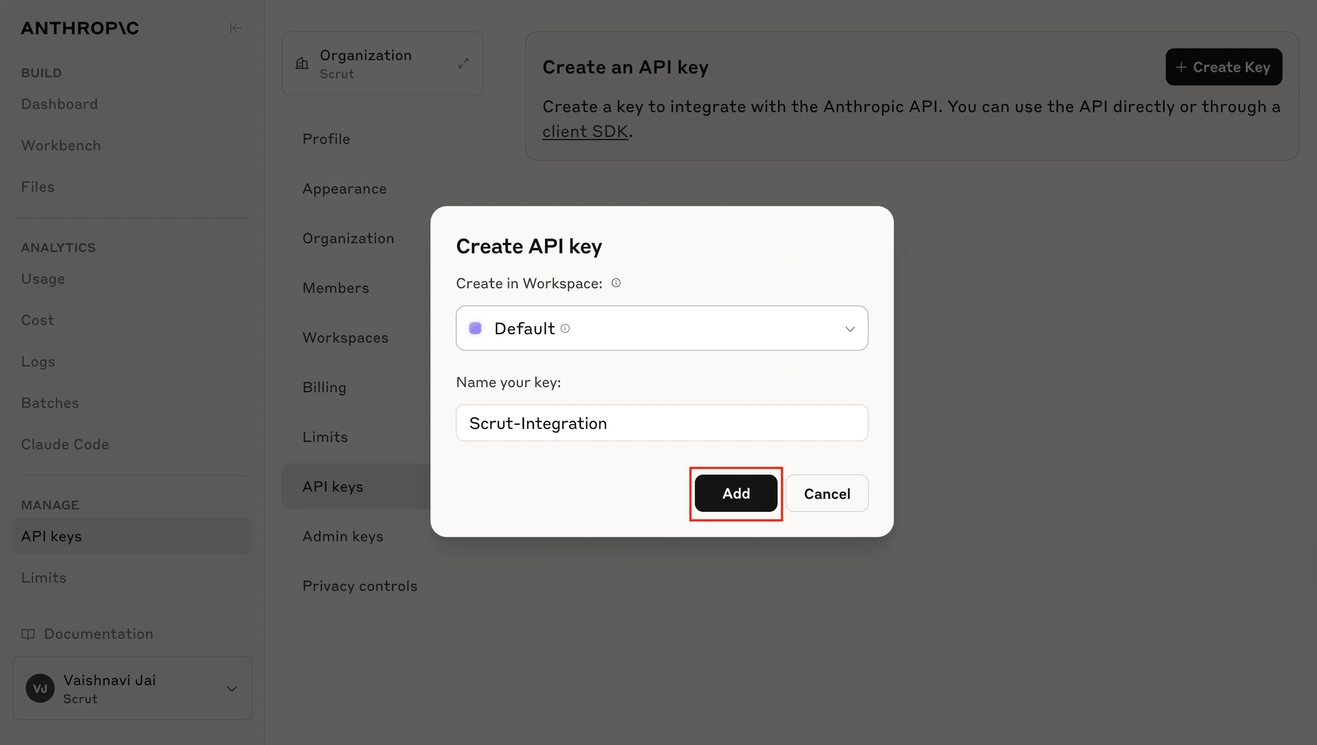Image resolution: width=1317 pixels, height=745 pixels.
Task: Click the Create Key button
Action: 1223,67
